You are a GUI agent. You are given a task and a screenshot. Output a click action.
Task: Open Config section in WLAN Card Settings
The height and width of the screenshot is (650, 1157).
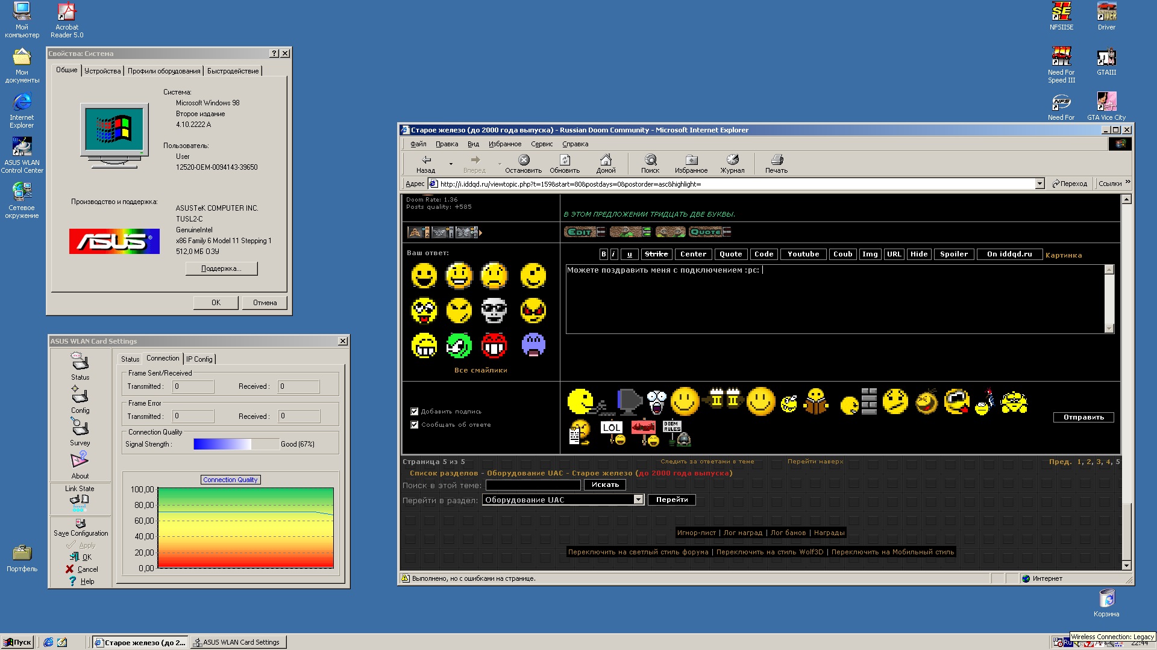[80, 400]
